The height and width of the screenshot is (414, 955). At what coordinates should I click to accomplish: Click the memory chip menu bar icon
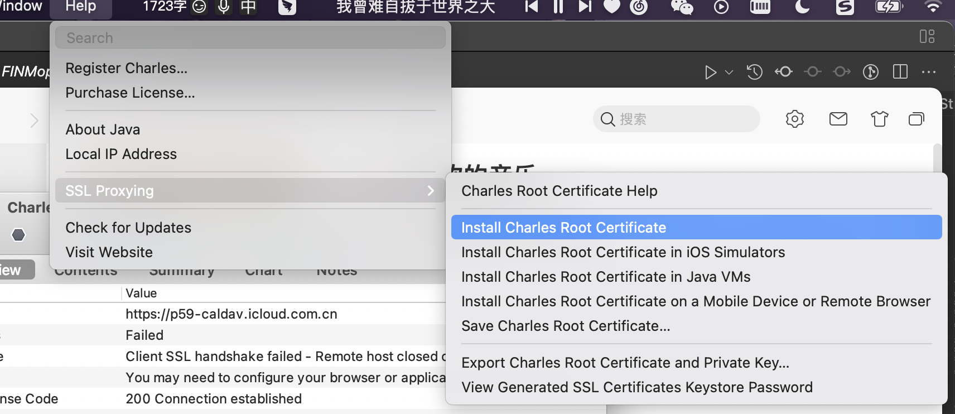[760, 7]
